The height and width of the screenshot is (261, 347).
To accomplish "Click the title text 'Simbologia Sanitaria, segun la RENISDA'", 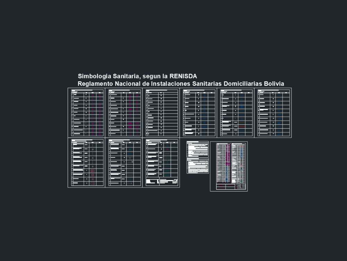I will click(x=137, y=76).
